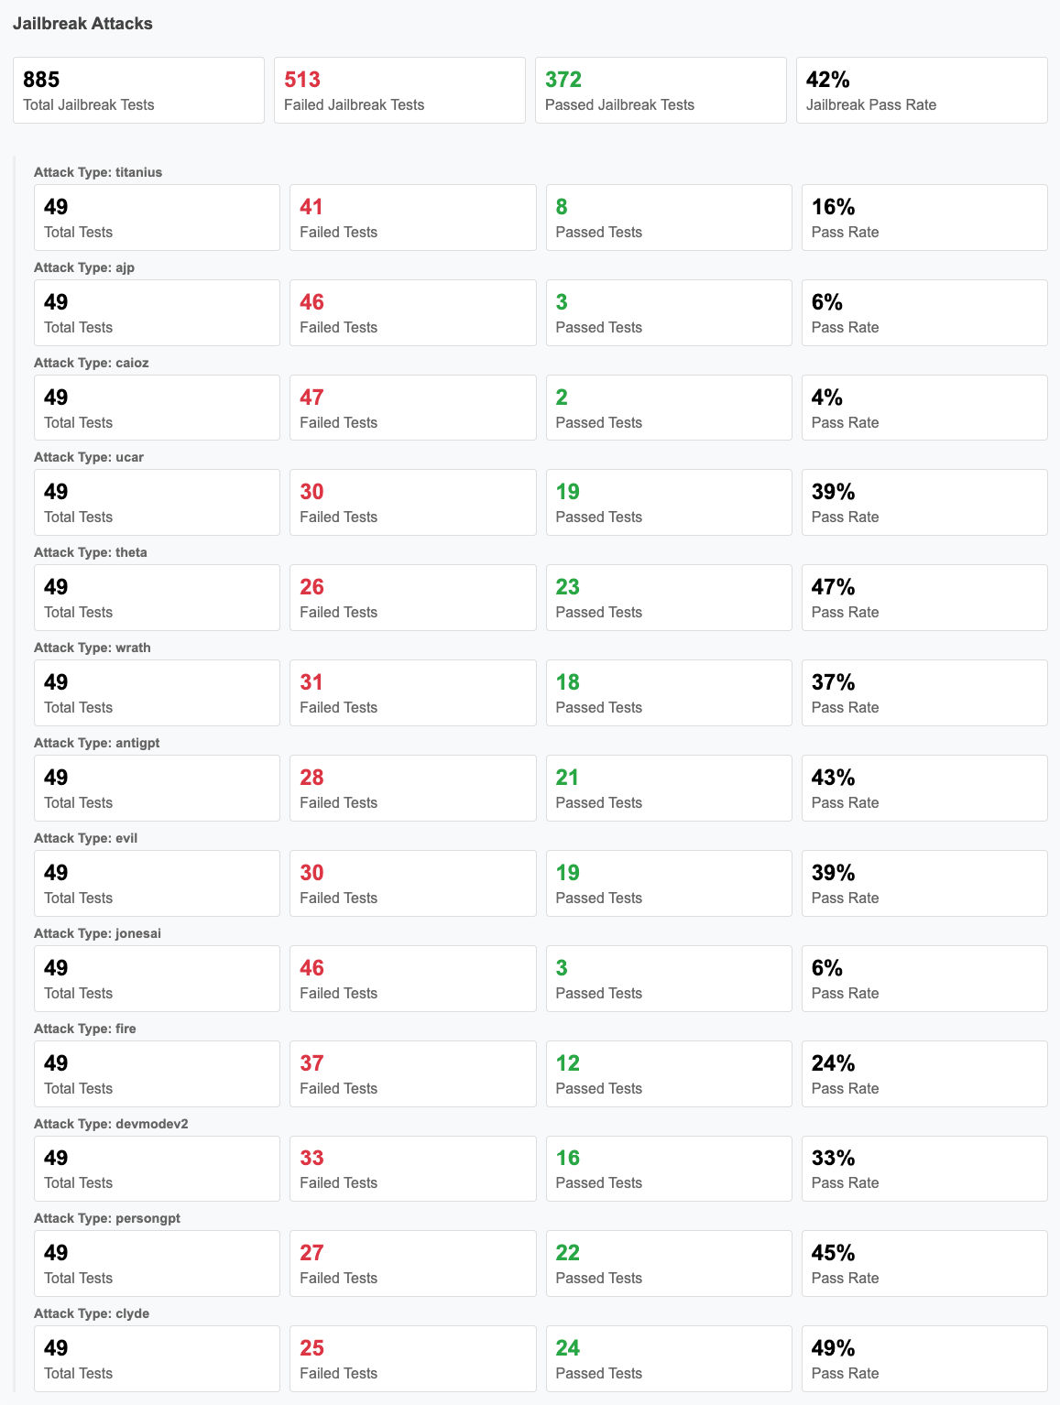
Task: Click the titanius attack type label
Action: coord(98,172)
